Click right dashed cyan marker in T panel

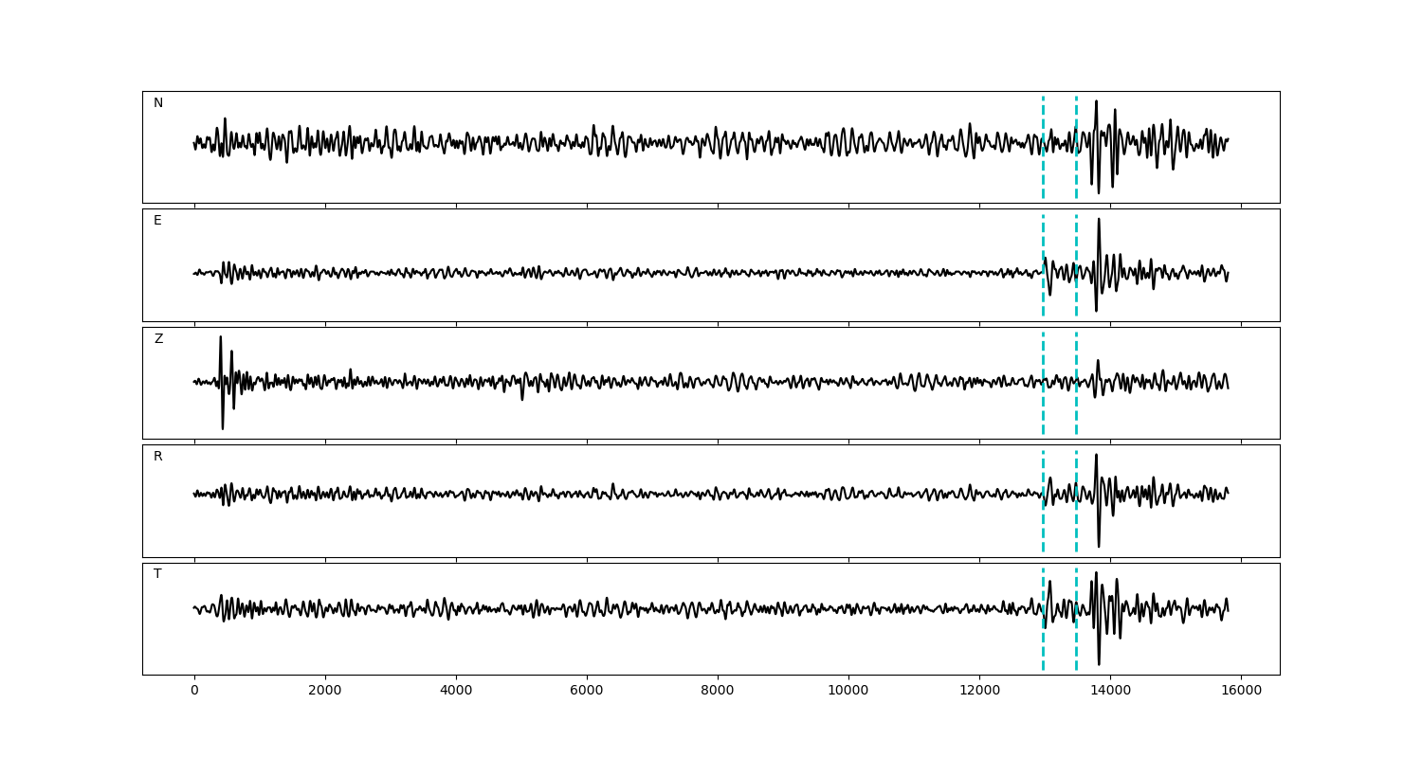(1076, 644)
